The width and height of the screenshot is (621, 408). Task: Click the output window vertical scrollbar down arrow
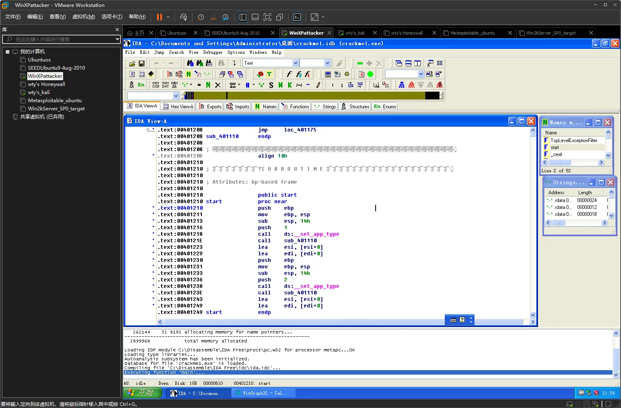click(x=616, y=375)
